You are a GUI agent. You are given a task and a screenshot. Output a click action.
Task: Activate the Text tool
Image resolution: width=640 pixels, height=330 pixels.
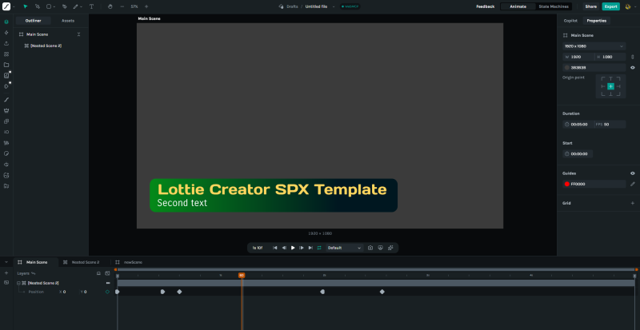[x=91, y=6]
